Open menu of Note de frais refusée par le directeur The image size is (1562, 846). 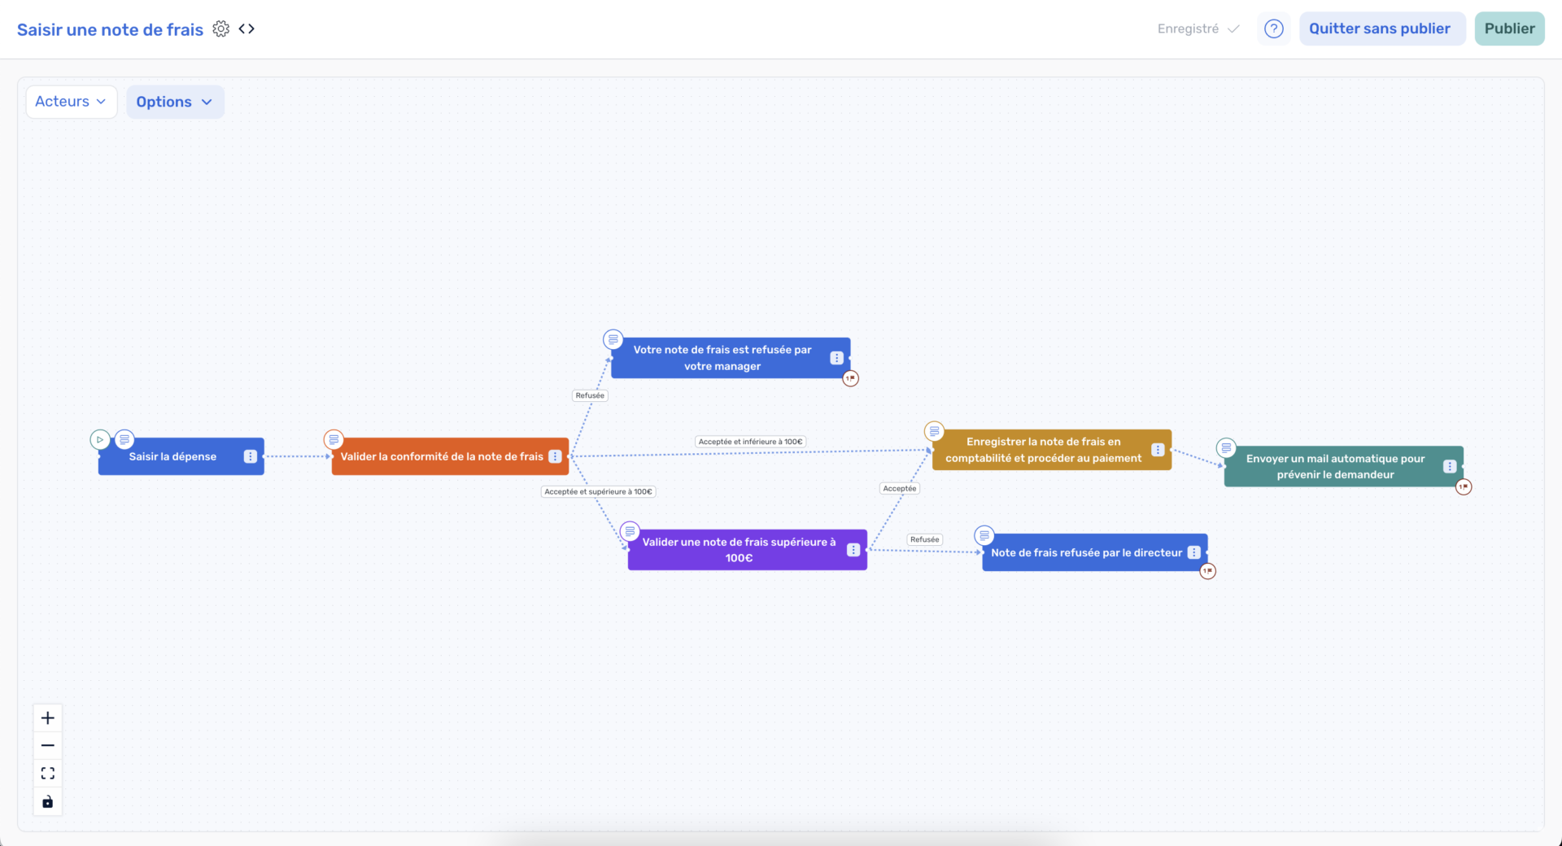(1193, 552)
